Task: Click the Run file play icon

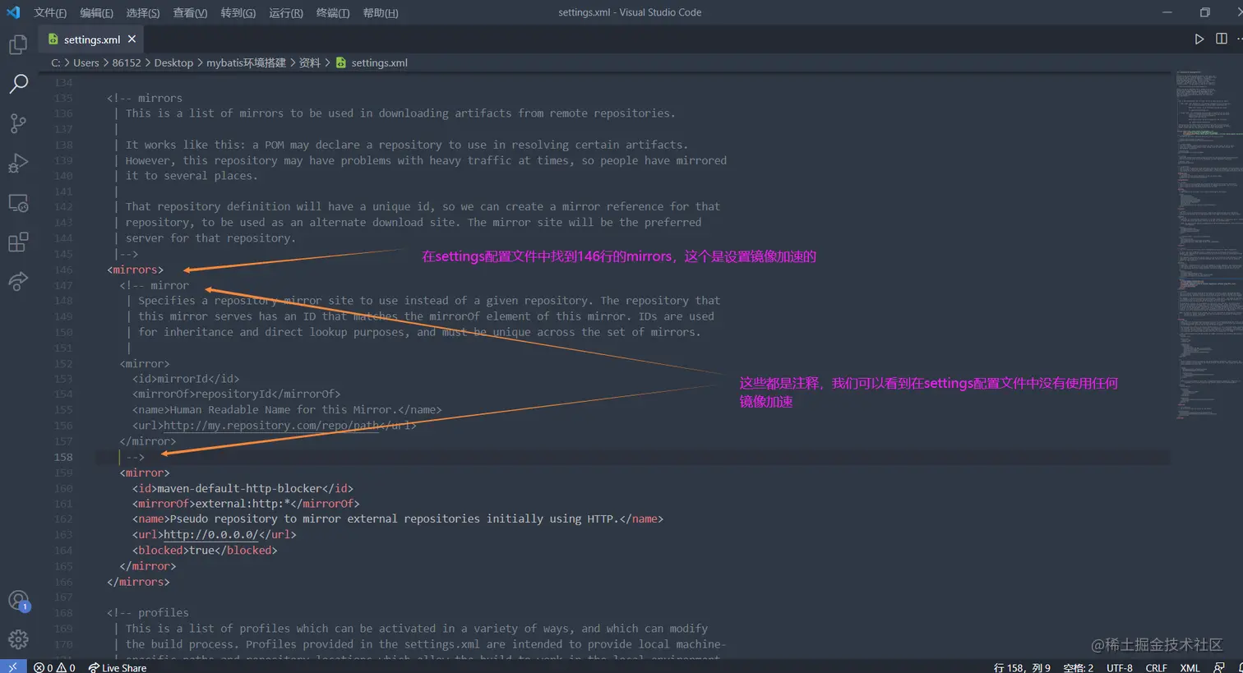Action: (x=1199, y=39)
